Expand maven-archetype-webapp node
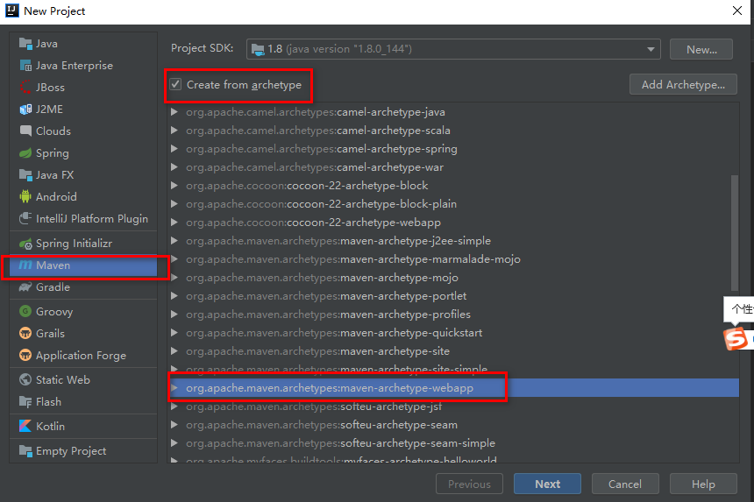 [x=174, y=388]
